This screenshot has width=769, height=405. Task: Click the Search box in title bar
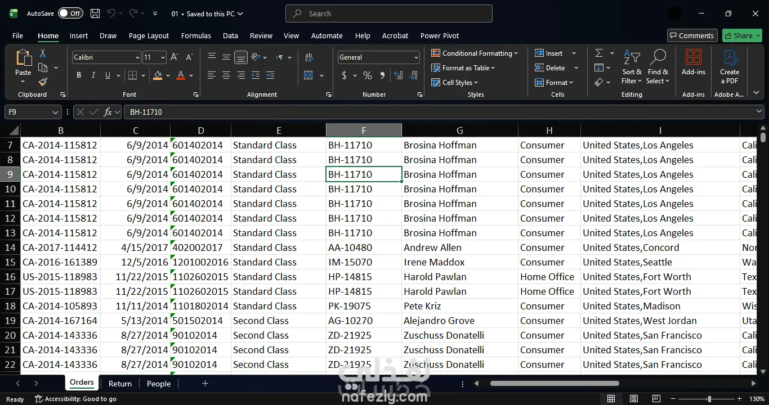pyautogui.click(x=389, y=13)
